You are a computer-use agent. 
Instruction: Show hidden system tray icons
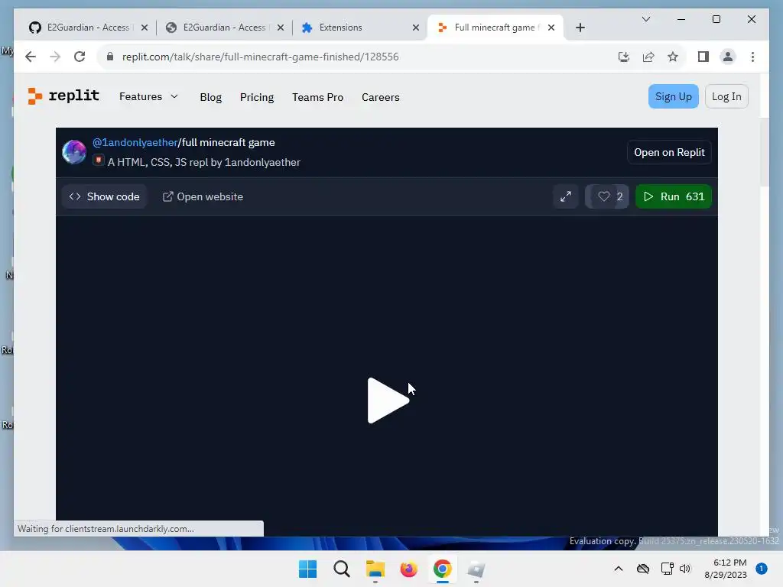click(618, 569)
